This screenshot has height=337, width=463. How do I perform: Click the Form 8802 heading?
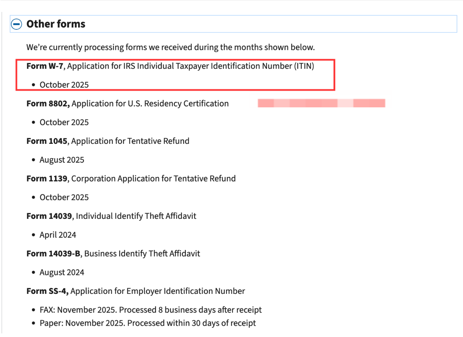point(127,103)
